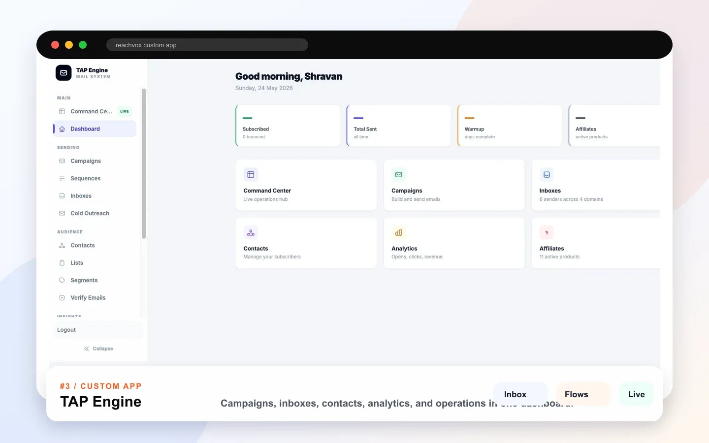Go to Sequences in the sidebar
The width and height of the screenshot is (709, 443).
(95, 179)
